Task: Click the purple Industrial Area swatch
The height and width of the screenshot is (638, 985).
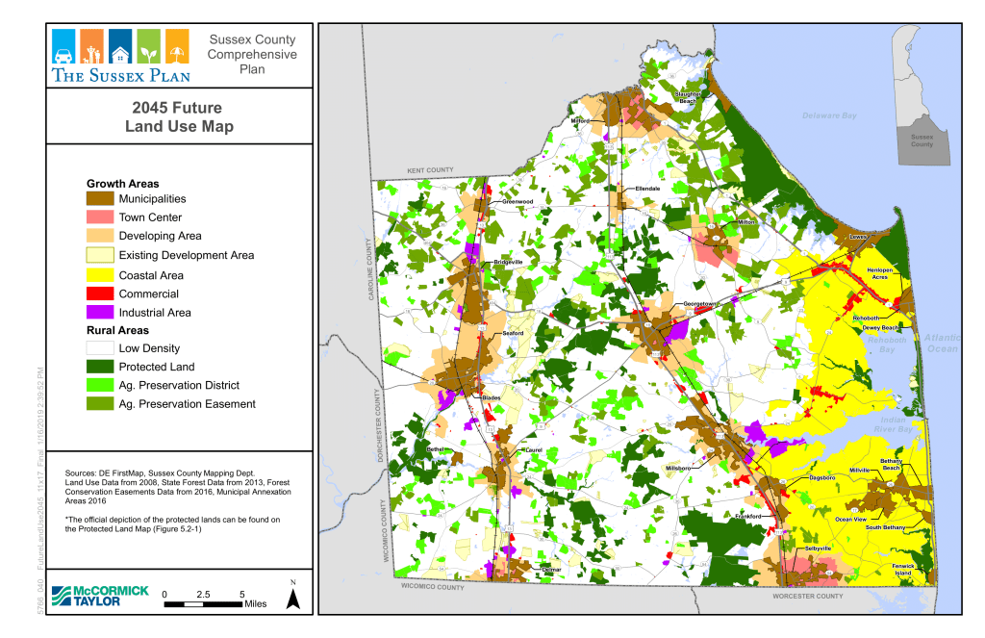Action: (99, 313)
